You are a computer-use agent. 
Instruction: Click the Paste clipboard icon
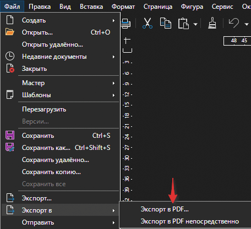[183, 23]
